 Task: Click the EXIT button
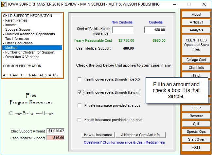tap(196, 147)
